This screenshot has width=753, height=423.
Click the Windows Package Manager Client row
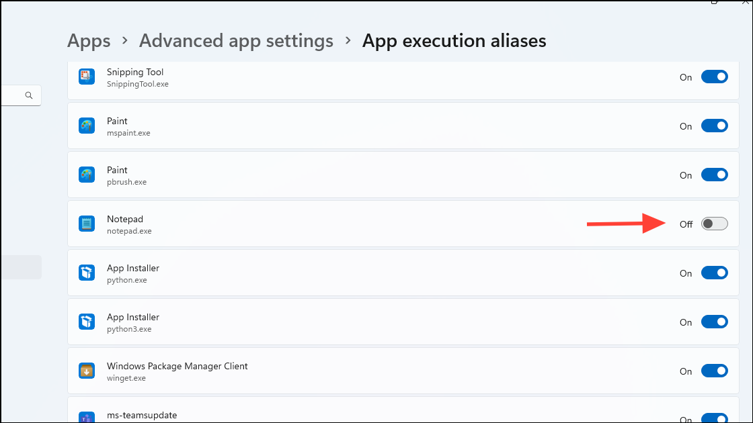point(403,371)
